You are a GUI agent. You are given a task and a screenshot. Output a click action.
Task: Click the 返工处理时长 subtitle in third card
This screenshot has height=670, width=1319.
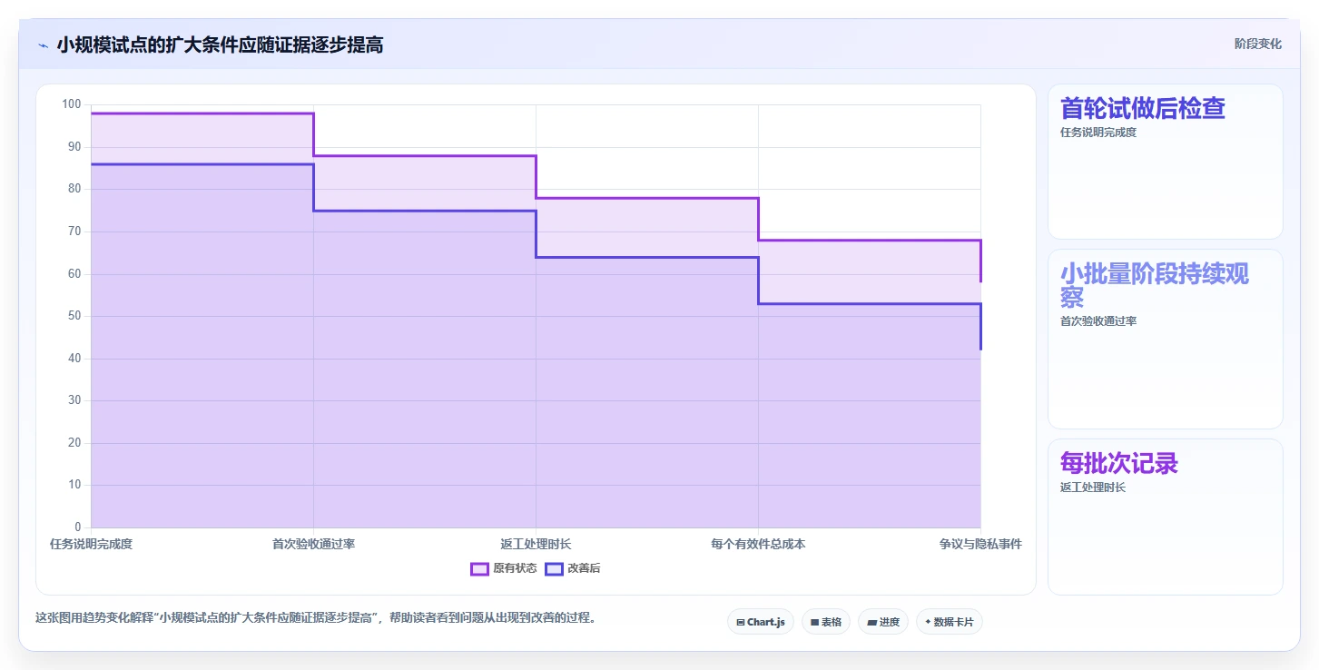pos(1093,488)
